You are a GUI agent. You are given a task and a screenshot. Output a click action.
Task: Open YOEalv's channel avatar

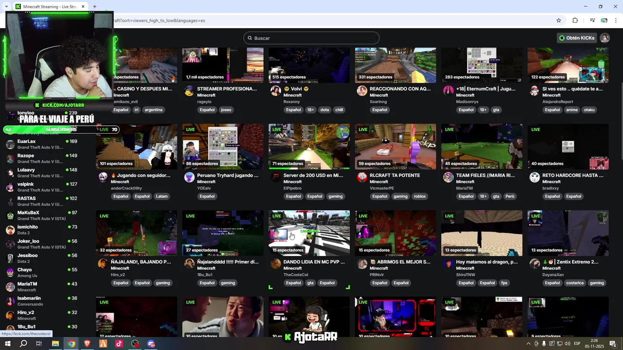(x=189, y=177)
